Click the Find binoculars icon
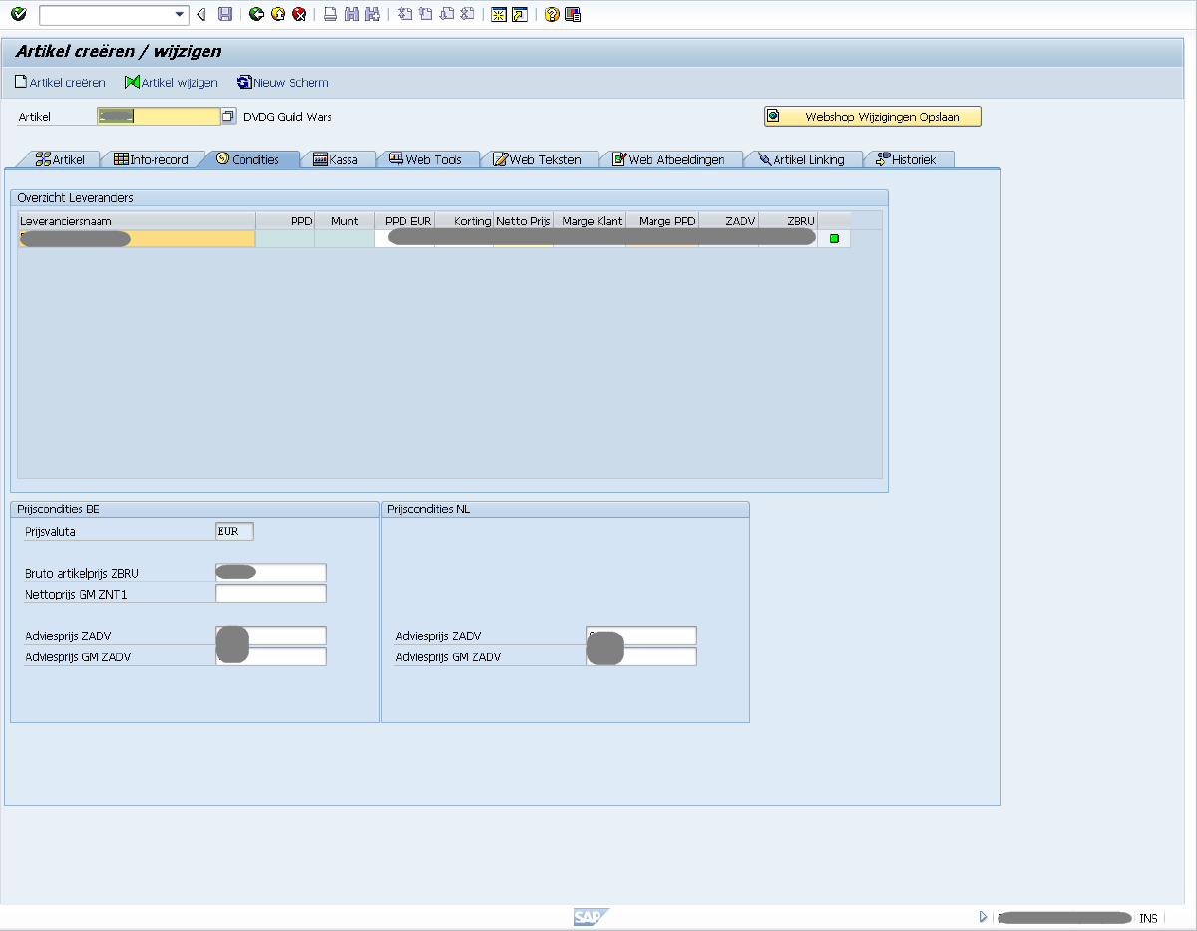The image size is (1197, 931). [351, 14]
